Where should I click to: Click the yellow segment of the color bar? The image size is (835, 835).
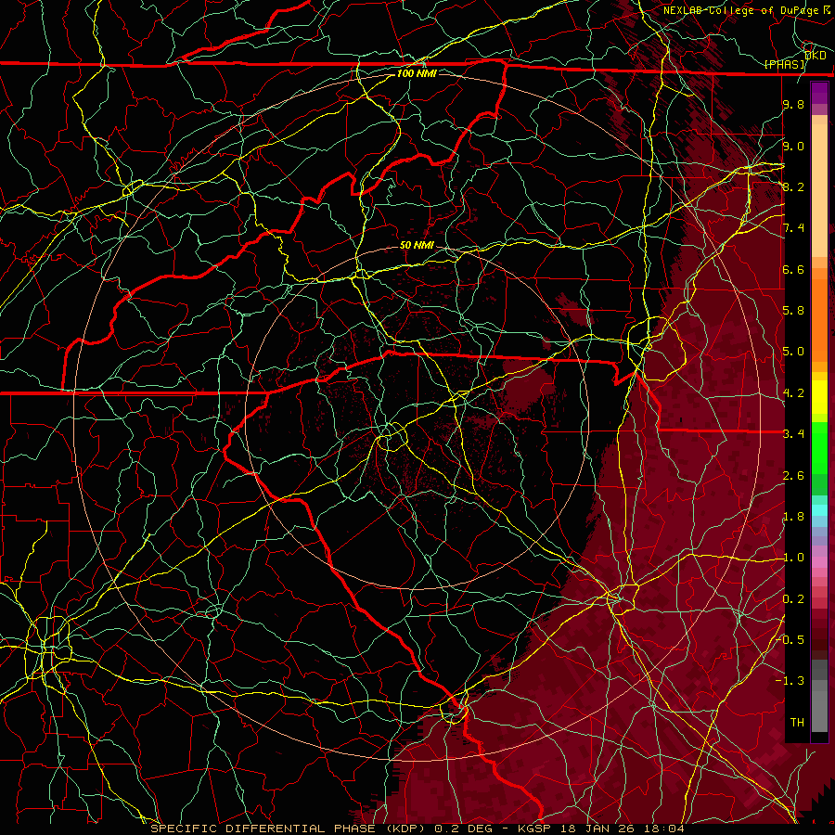click(x=819, y=397)
